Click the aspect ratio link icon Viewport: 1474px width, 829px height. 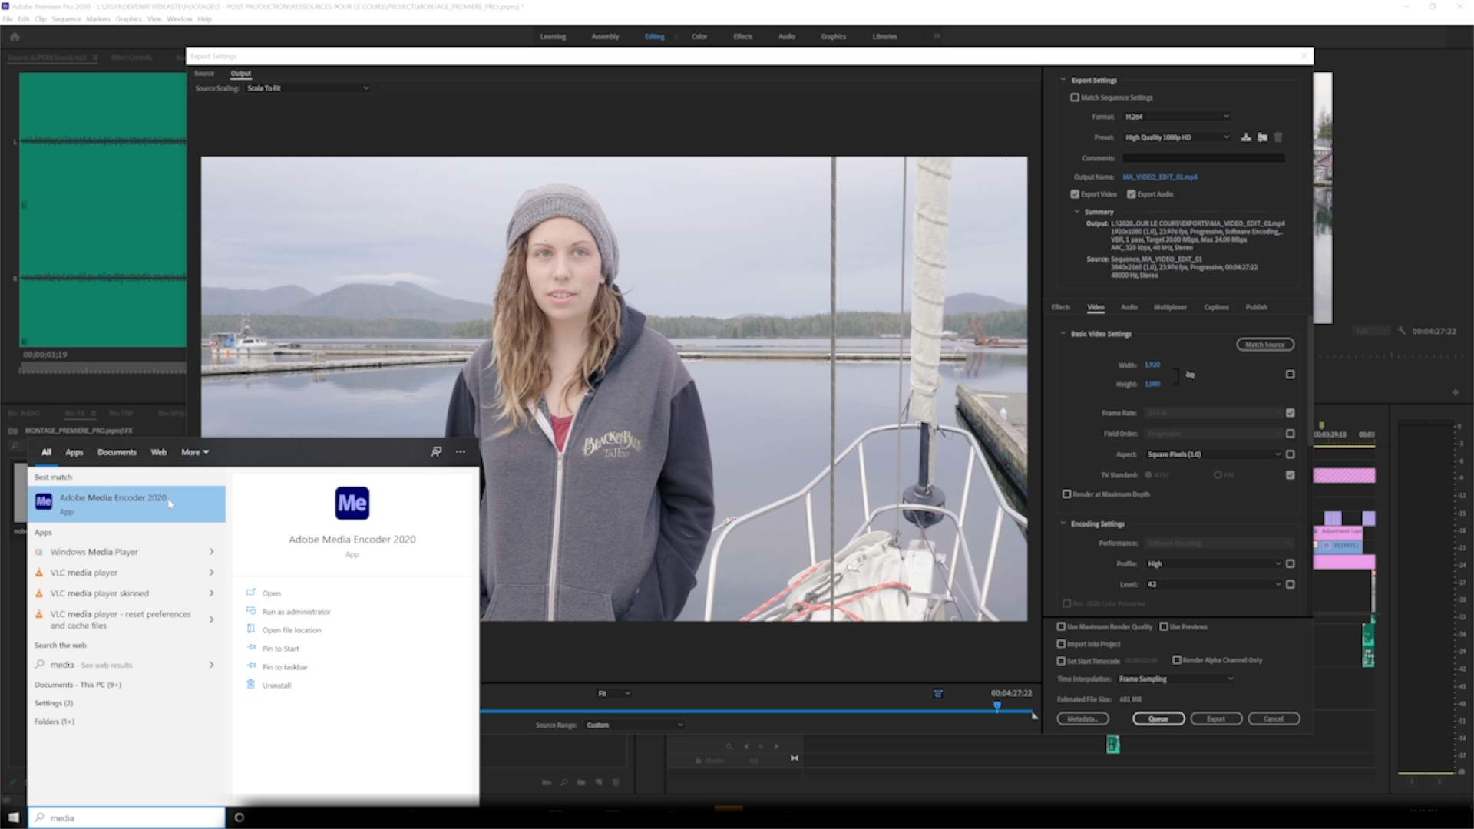(1190, 375)
